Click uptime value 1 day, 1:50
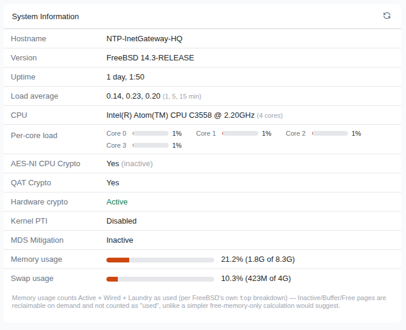The height and width of the screenshot is (330, 406). (x=126, y=77)
